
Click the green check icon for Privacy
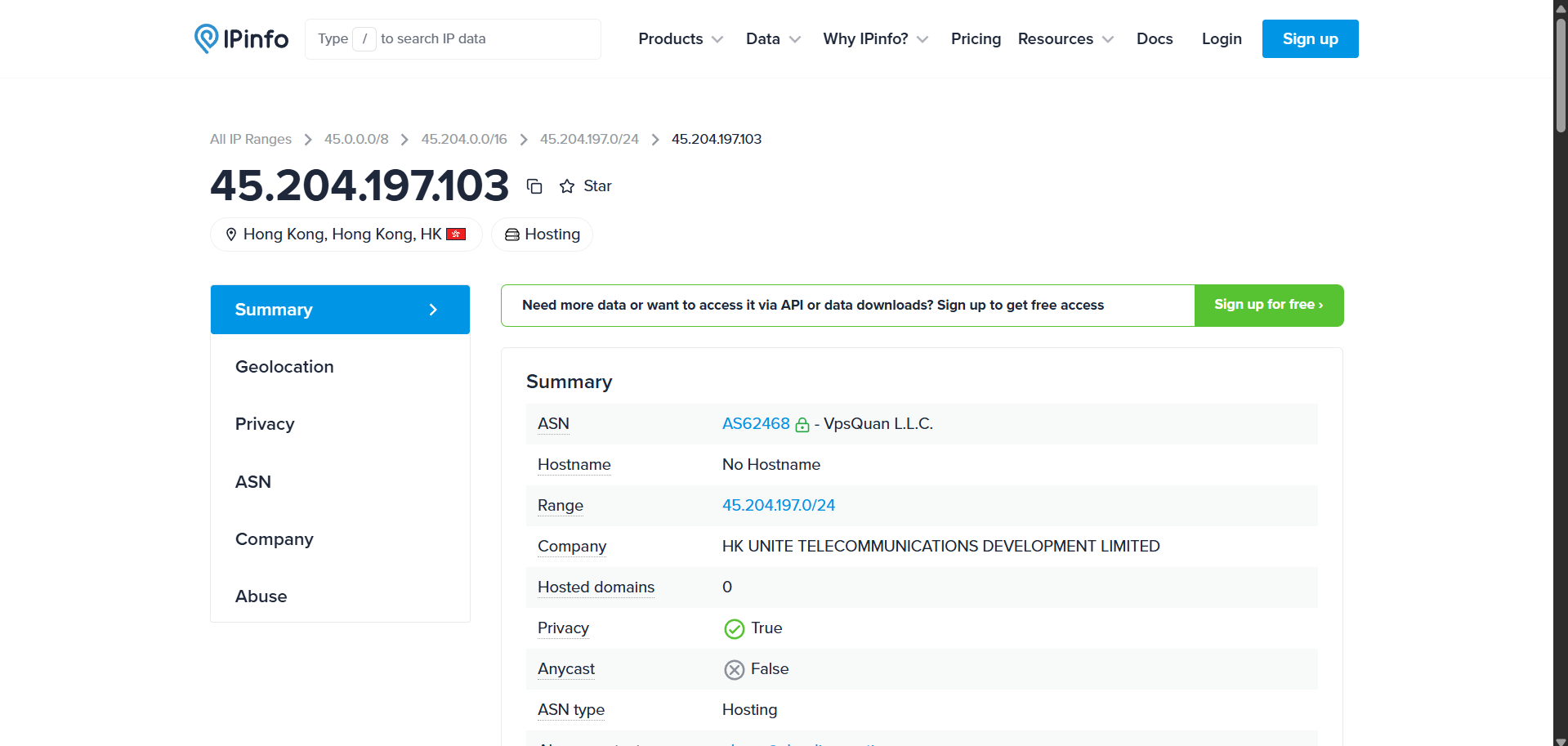click(734, 628)
